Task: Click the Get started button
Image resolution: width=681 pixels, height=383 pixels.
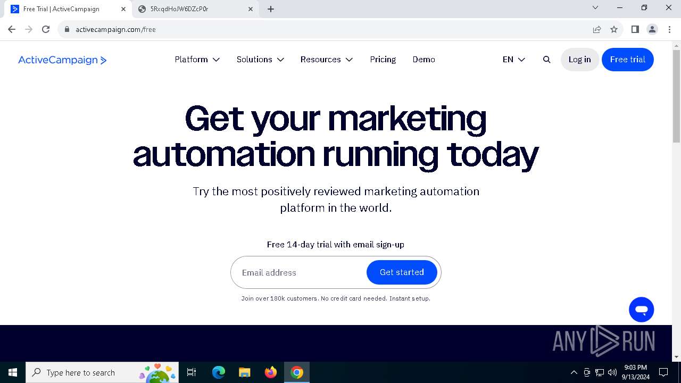Action: [x=402, y=272]
